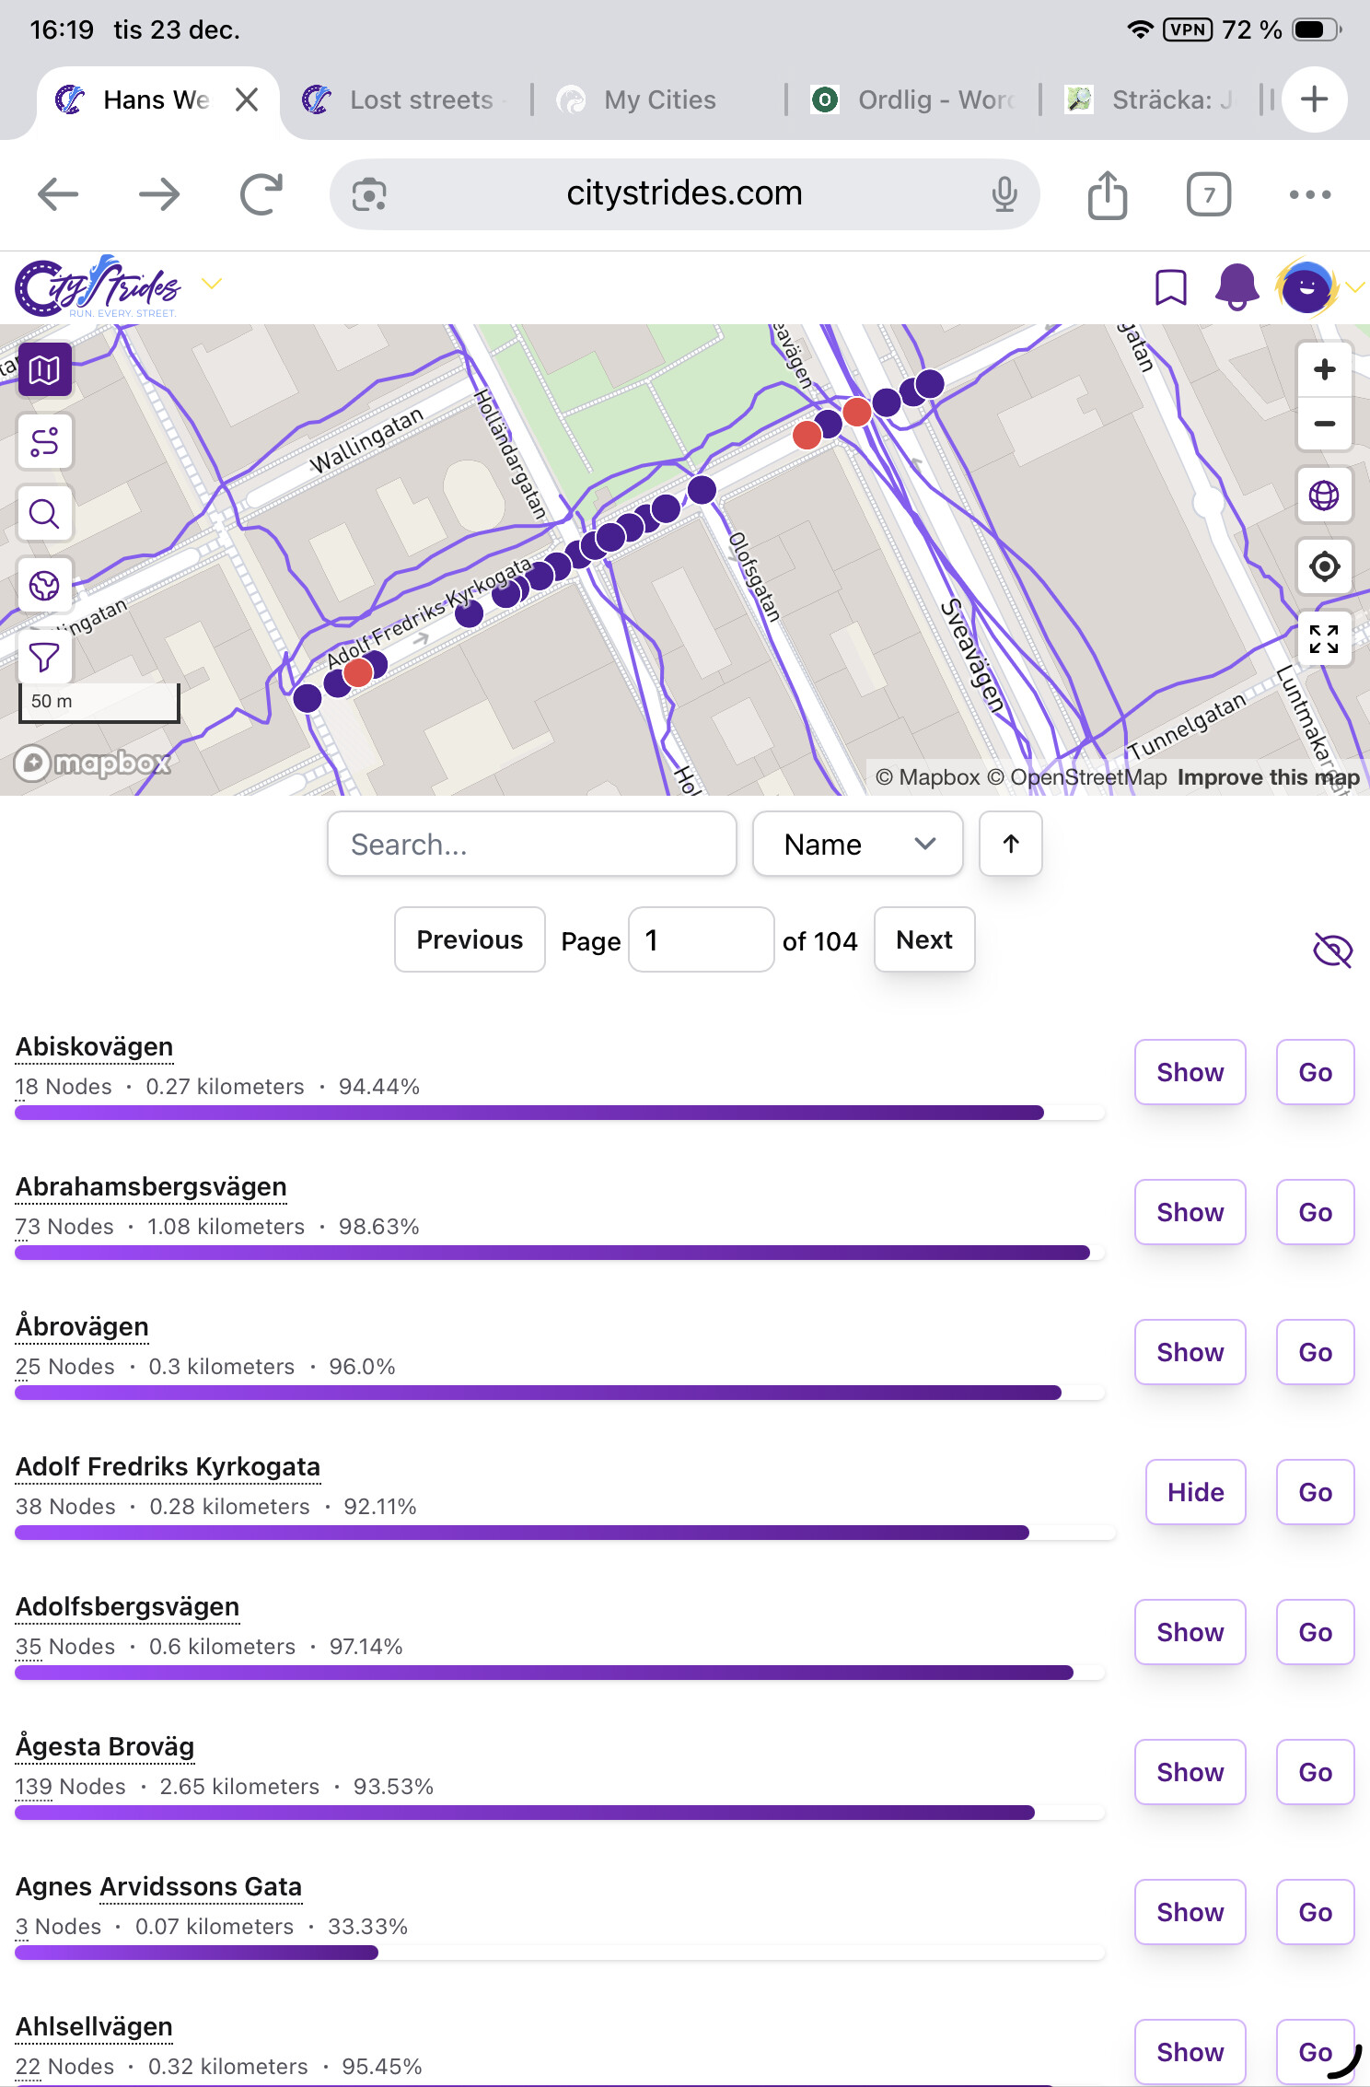Click the filter funnel icon on map
1370x2087 pixels.
[44, 658]
